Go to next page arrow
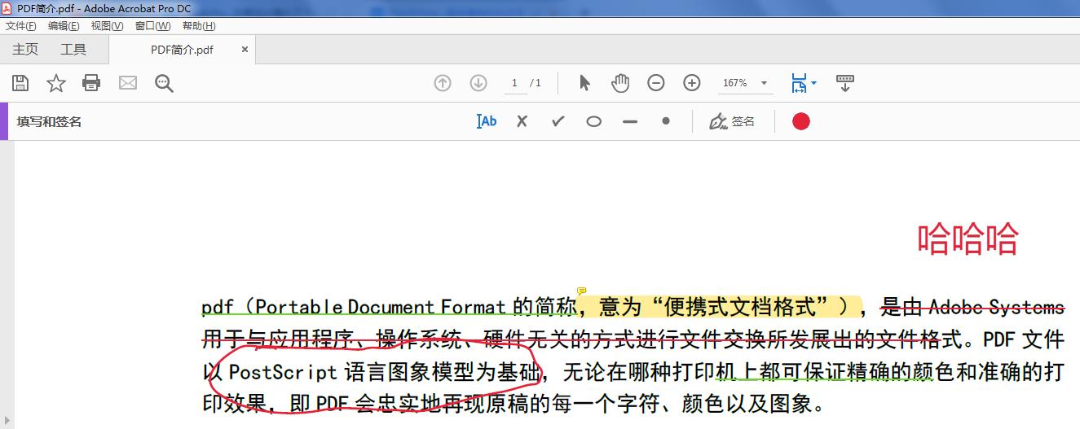The image size is (1080, 429). [478, 83]
